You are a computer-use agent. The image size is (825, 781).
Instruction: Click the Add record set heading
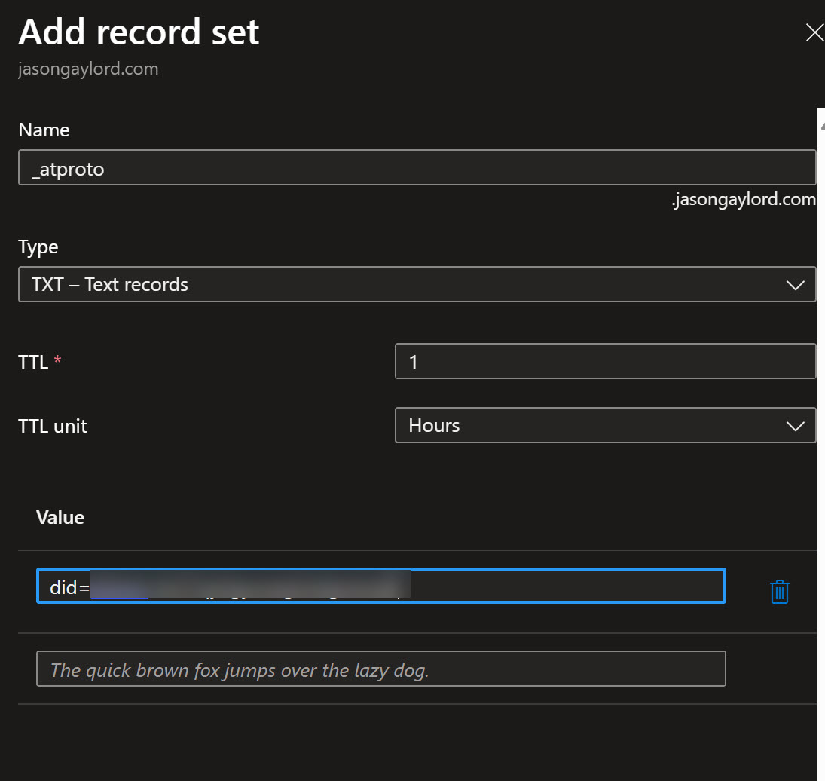pyautogui.click(x=139, y=32)
